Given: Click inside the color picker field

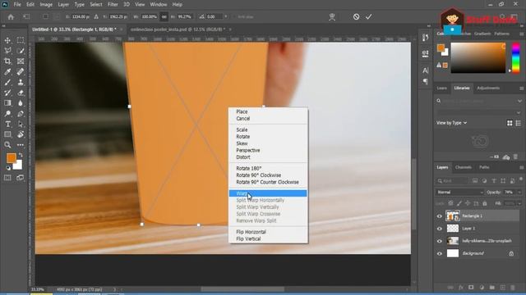Looking at the screenshot, I should [x=478, y=58].
